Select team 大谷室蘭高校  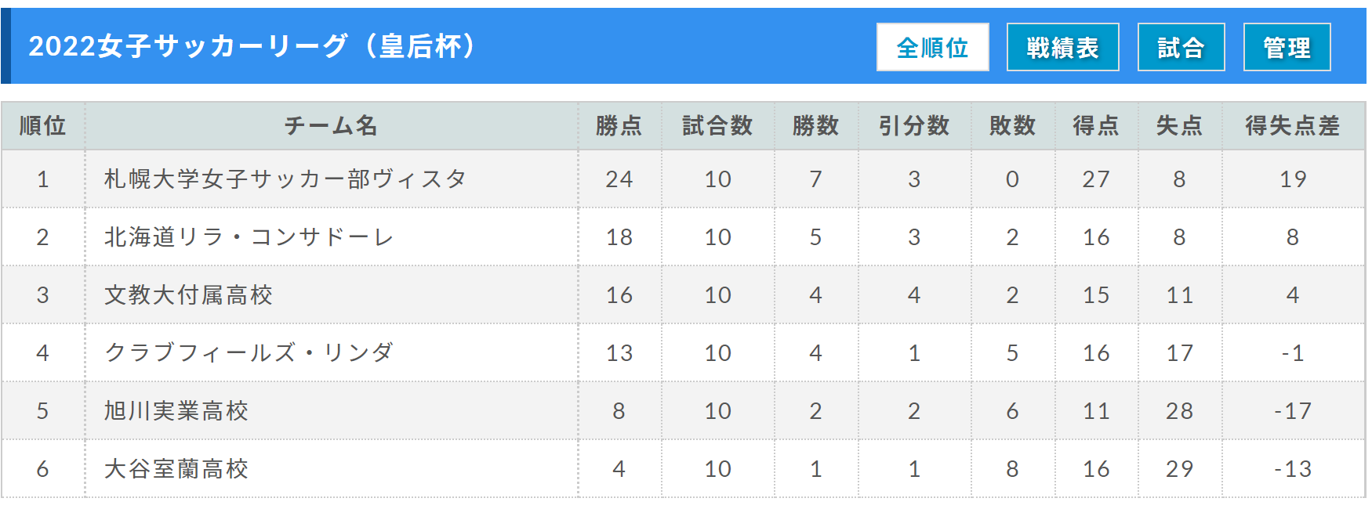[x=176, y=468]
